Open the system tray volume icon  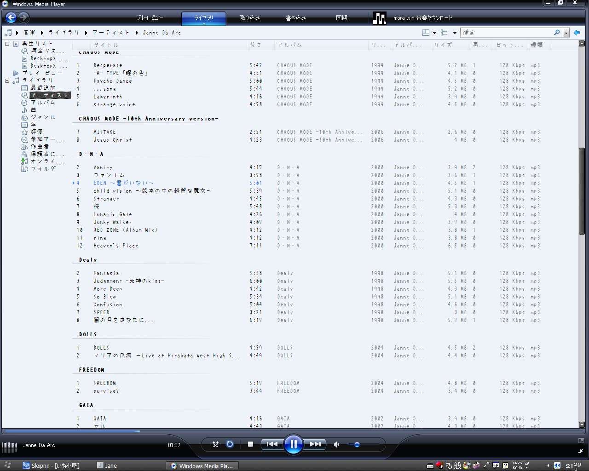tap(557, 465)
